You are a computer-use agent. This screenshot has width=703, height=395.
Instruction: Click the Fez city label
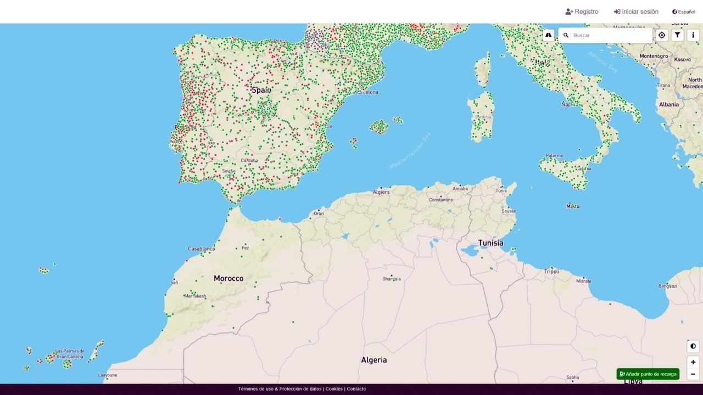[246, 247]
